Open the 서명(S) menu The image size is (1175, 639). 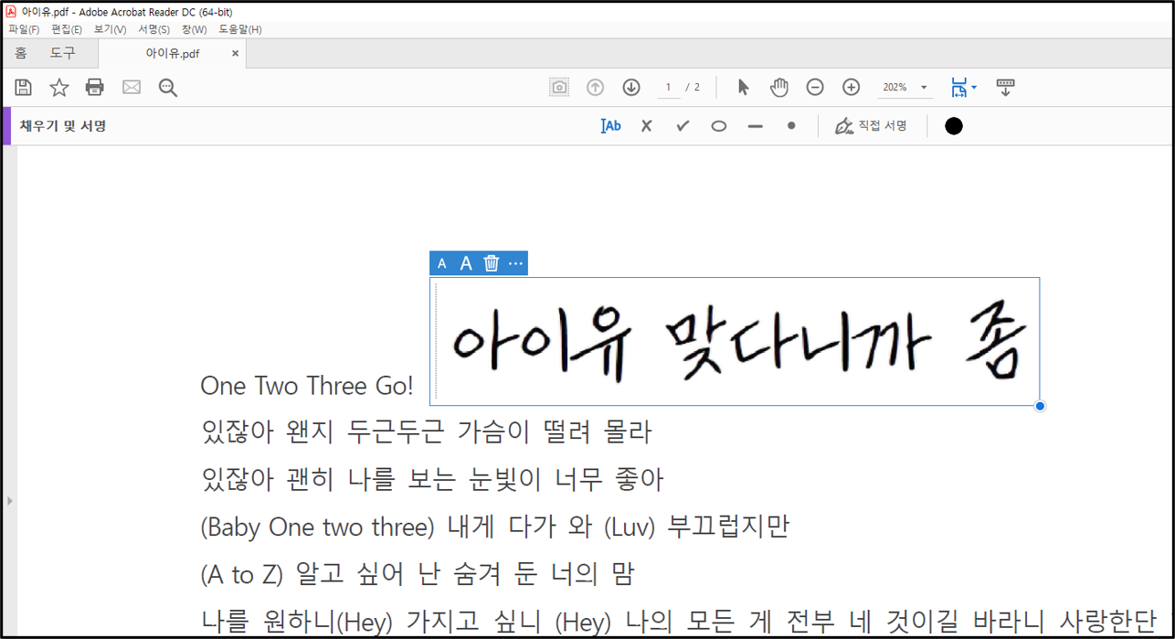(x=153, y=29)
